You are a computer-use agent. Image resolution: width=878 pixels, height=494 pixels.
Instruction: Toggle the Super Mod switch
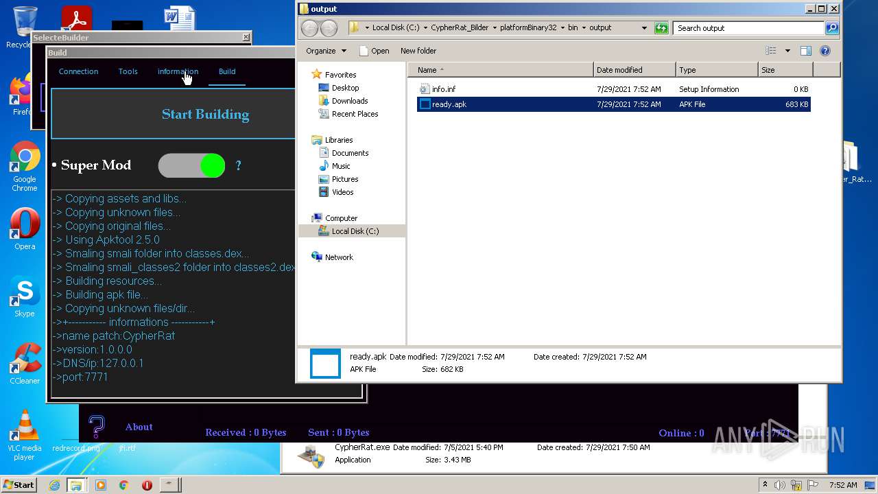click(192, 165)
